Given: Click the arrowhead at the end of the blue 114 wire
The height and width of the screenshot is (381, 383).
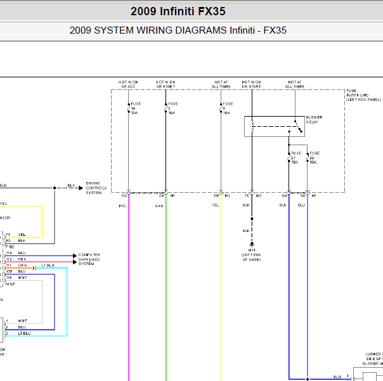Looking at the screenshot, I should pyautogui.click(x=75, y=255).
